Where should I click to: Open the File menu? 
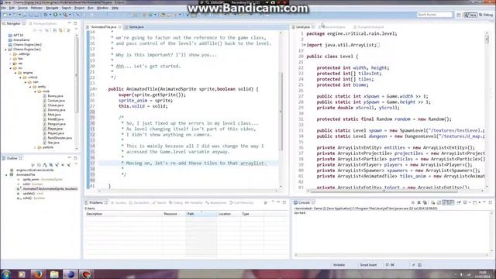pos(3,8)
